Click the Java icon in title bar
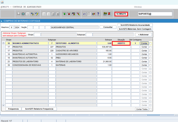Image resolution: width=178 pixels, height=122 pixels. pos(2,2)
